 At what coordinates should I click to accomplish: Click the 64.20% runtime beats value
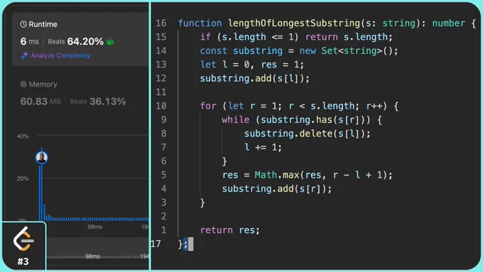click(85, 41)
